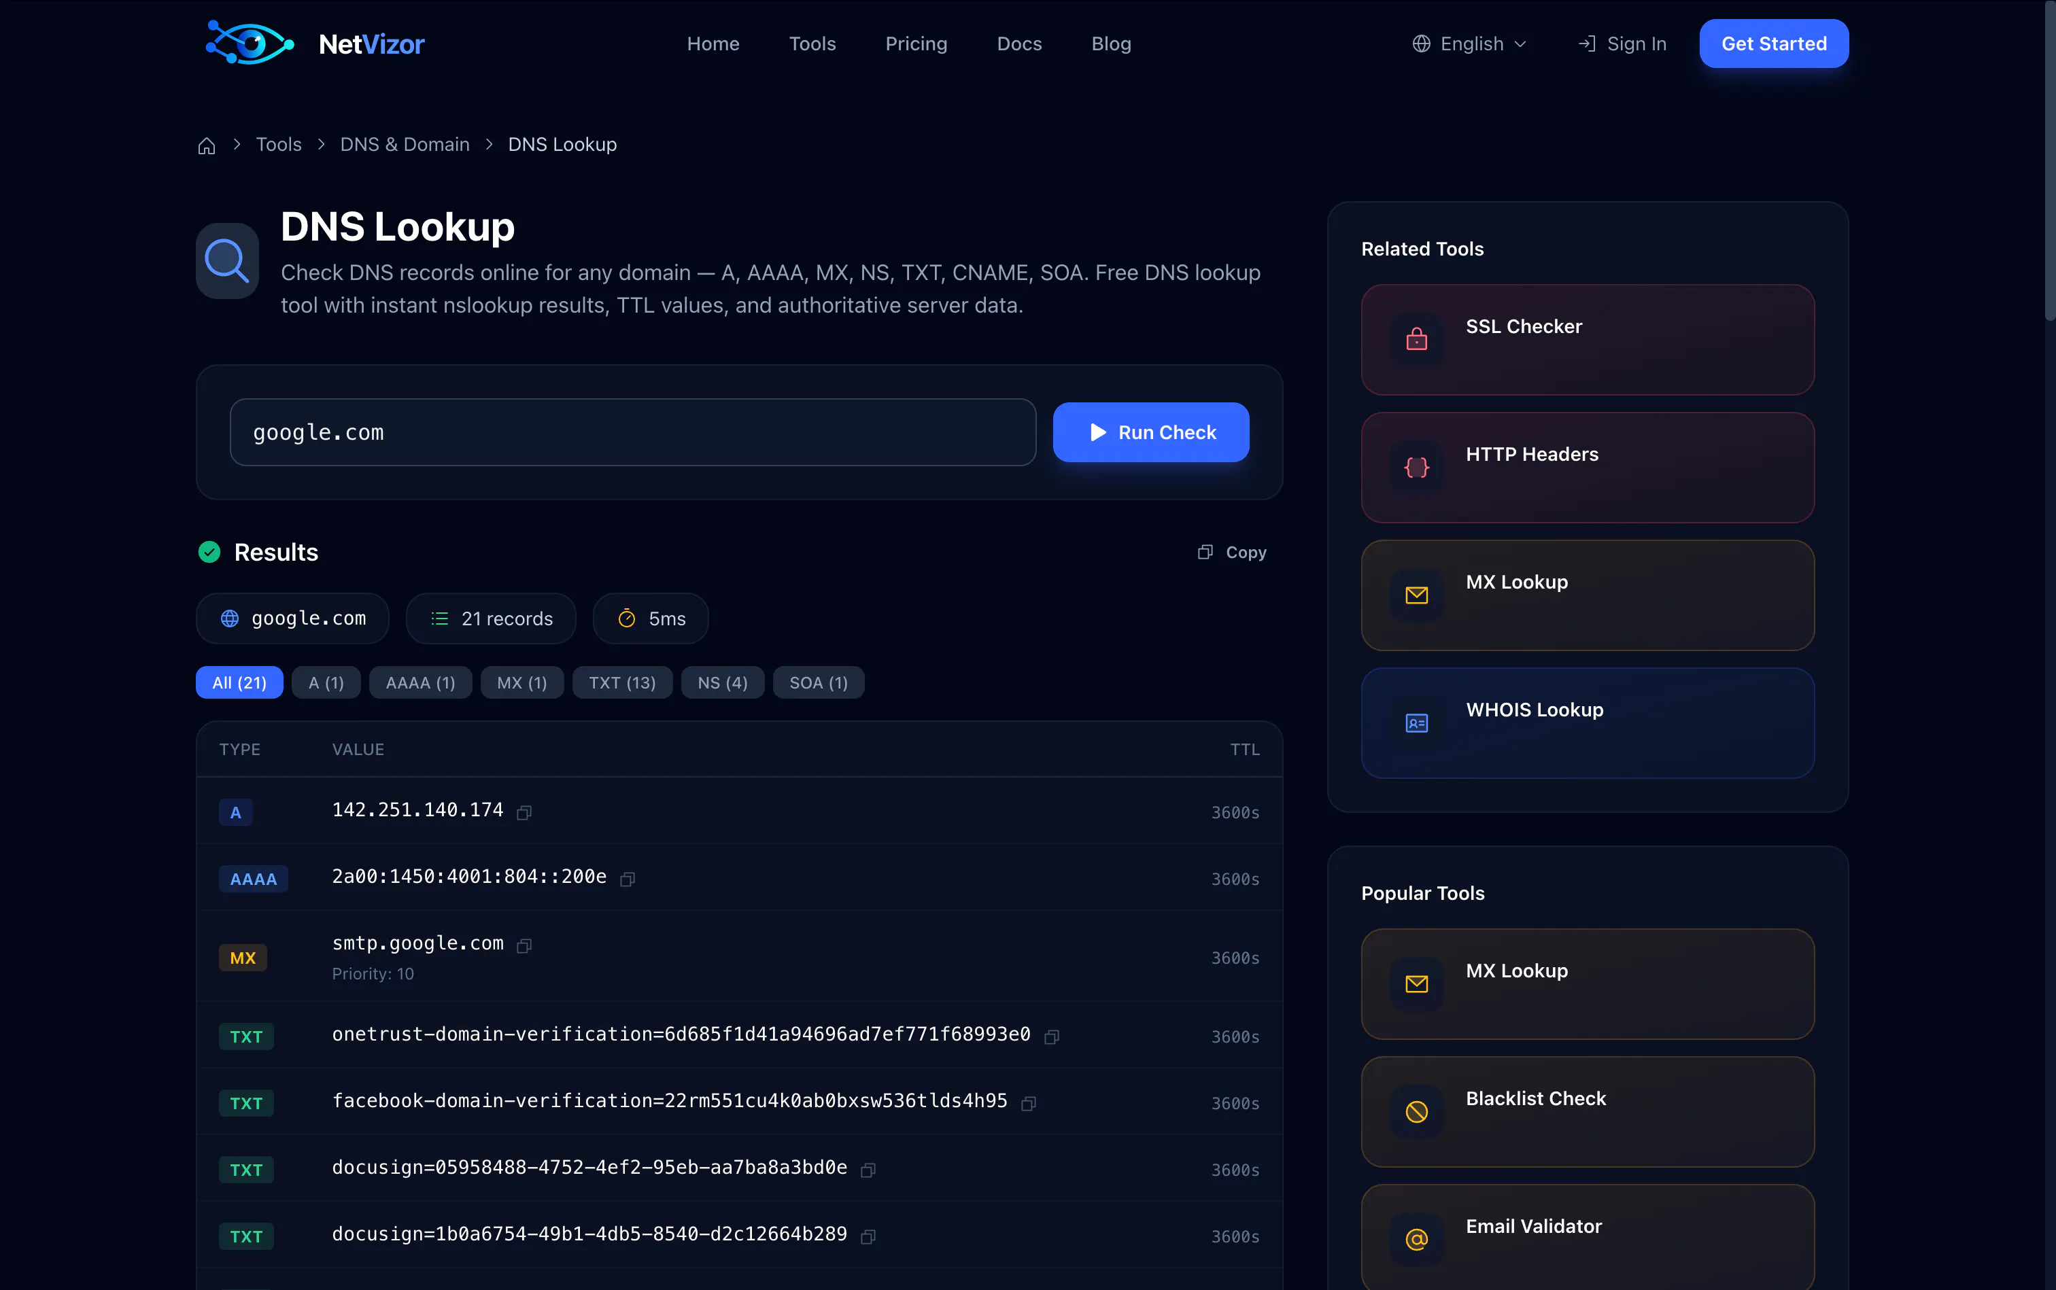Filter results by TXT (13) records
The height and width of the screenshot is (1290, 2056).
point(622,682)
